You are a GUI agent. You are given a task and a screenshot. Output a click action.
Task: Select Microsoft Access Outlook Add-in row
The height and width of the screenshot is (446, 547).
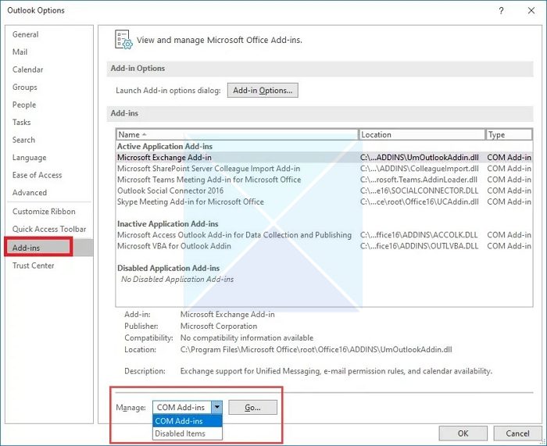[x=324, y=235]
